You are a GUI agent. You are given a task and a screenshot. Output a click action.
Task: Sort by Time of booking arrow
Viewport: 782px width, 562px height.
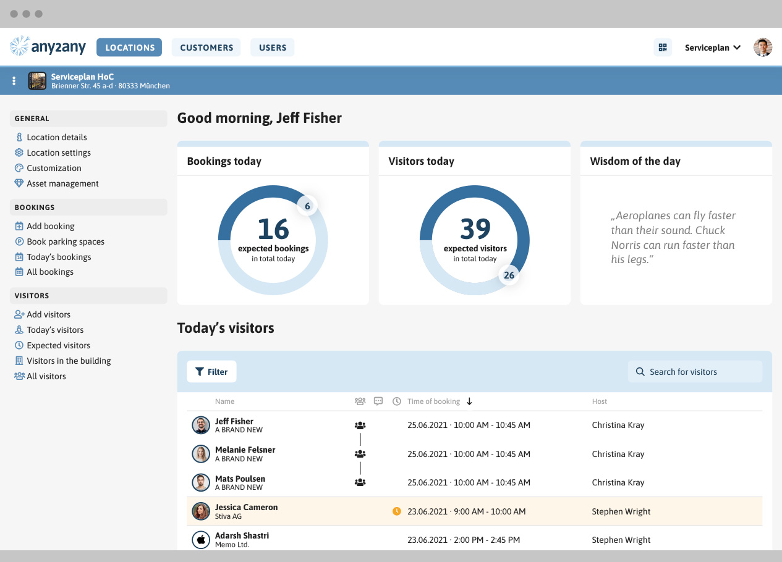pyautogui.click(x=469, y=401)
